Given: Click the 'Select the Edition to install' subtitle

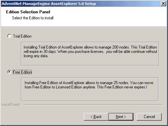Looking at the screenshot, I should tap(33, 18).
